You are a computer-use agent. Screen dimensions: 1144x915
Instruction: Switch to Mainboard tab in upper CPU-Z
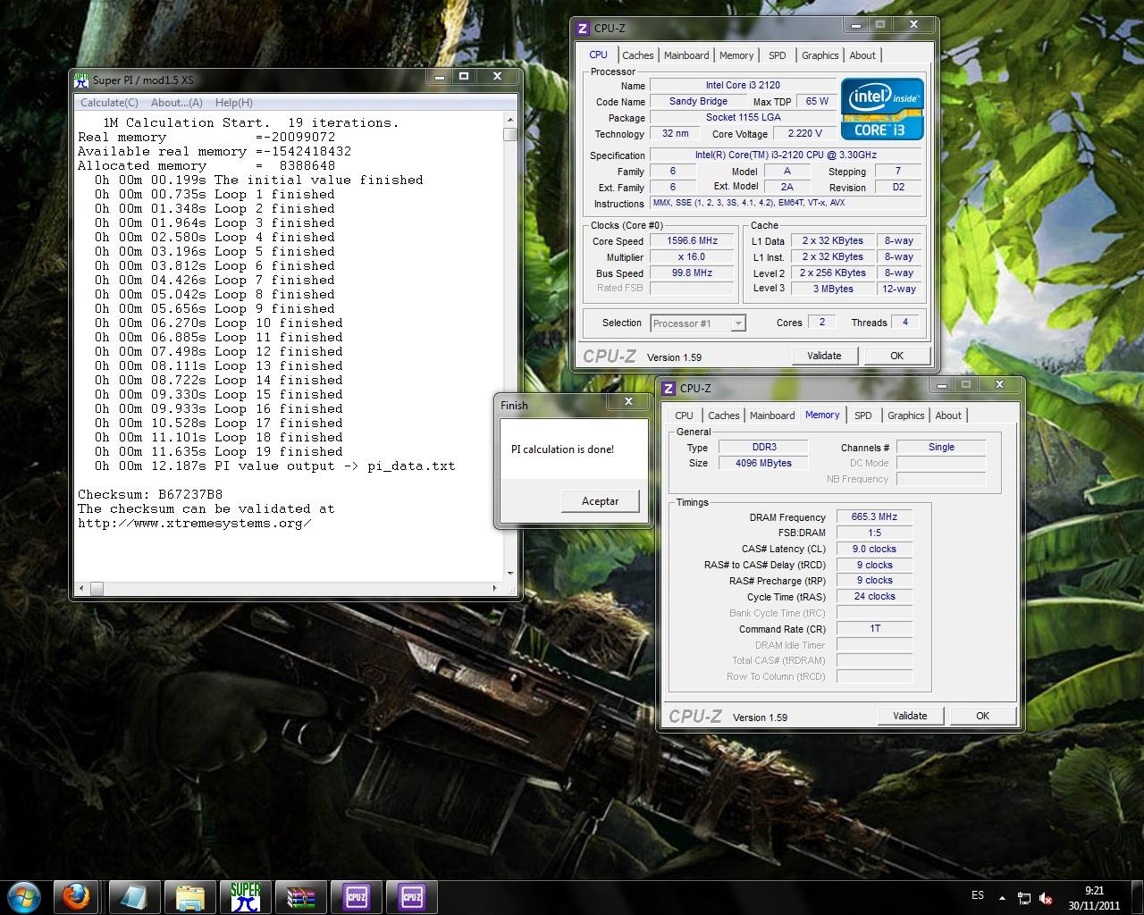(x=686, y=55)
